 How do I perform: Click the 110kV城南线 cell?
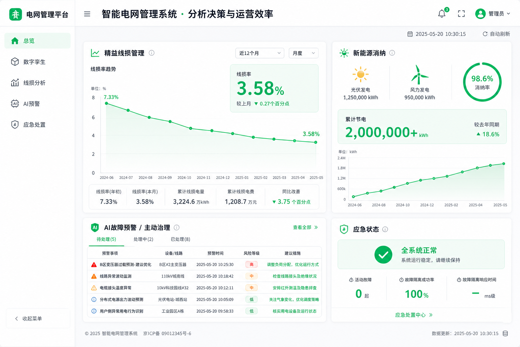click(173, 276)
